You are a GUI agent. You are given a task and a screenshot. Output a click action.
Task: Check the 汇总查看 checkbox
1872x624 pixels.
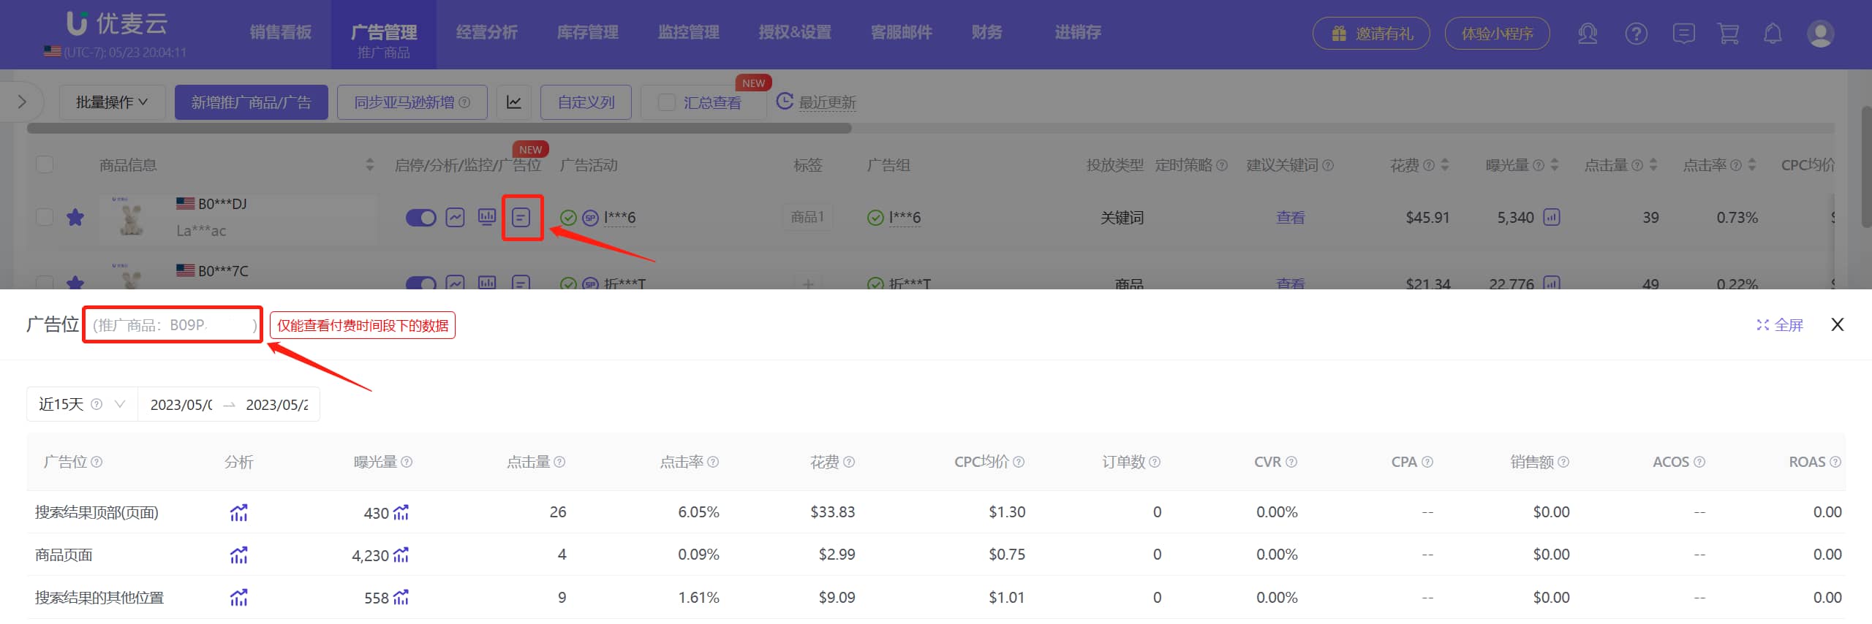[x=666, y=102]
